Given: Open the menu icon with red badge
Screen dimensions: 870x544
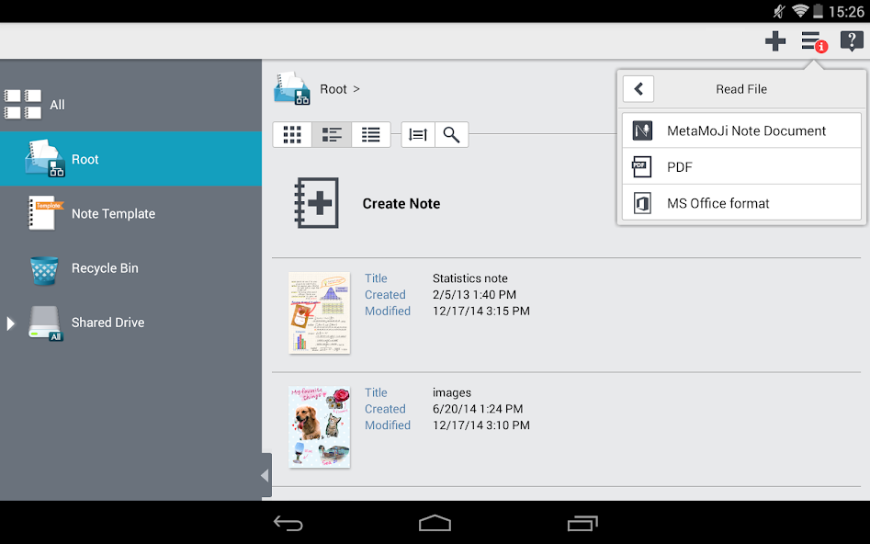Looking at the screenshot, I should [x=812, y=41].
